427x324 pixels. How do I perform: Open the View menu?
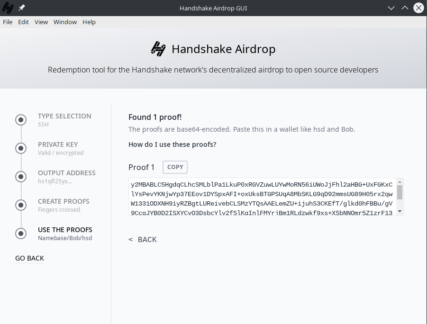41,22
